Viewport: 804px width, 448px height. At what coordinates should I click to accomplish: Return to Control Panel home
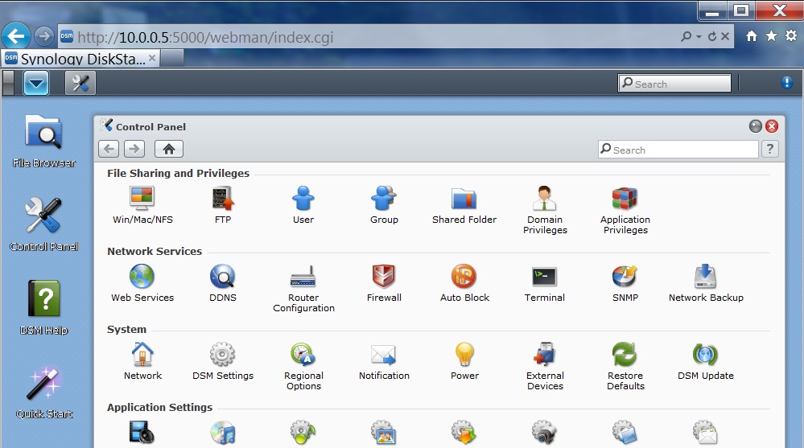point(169,149)
